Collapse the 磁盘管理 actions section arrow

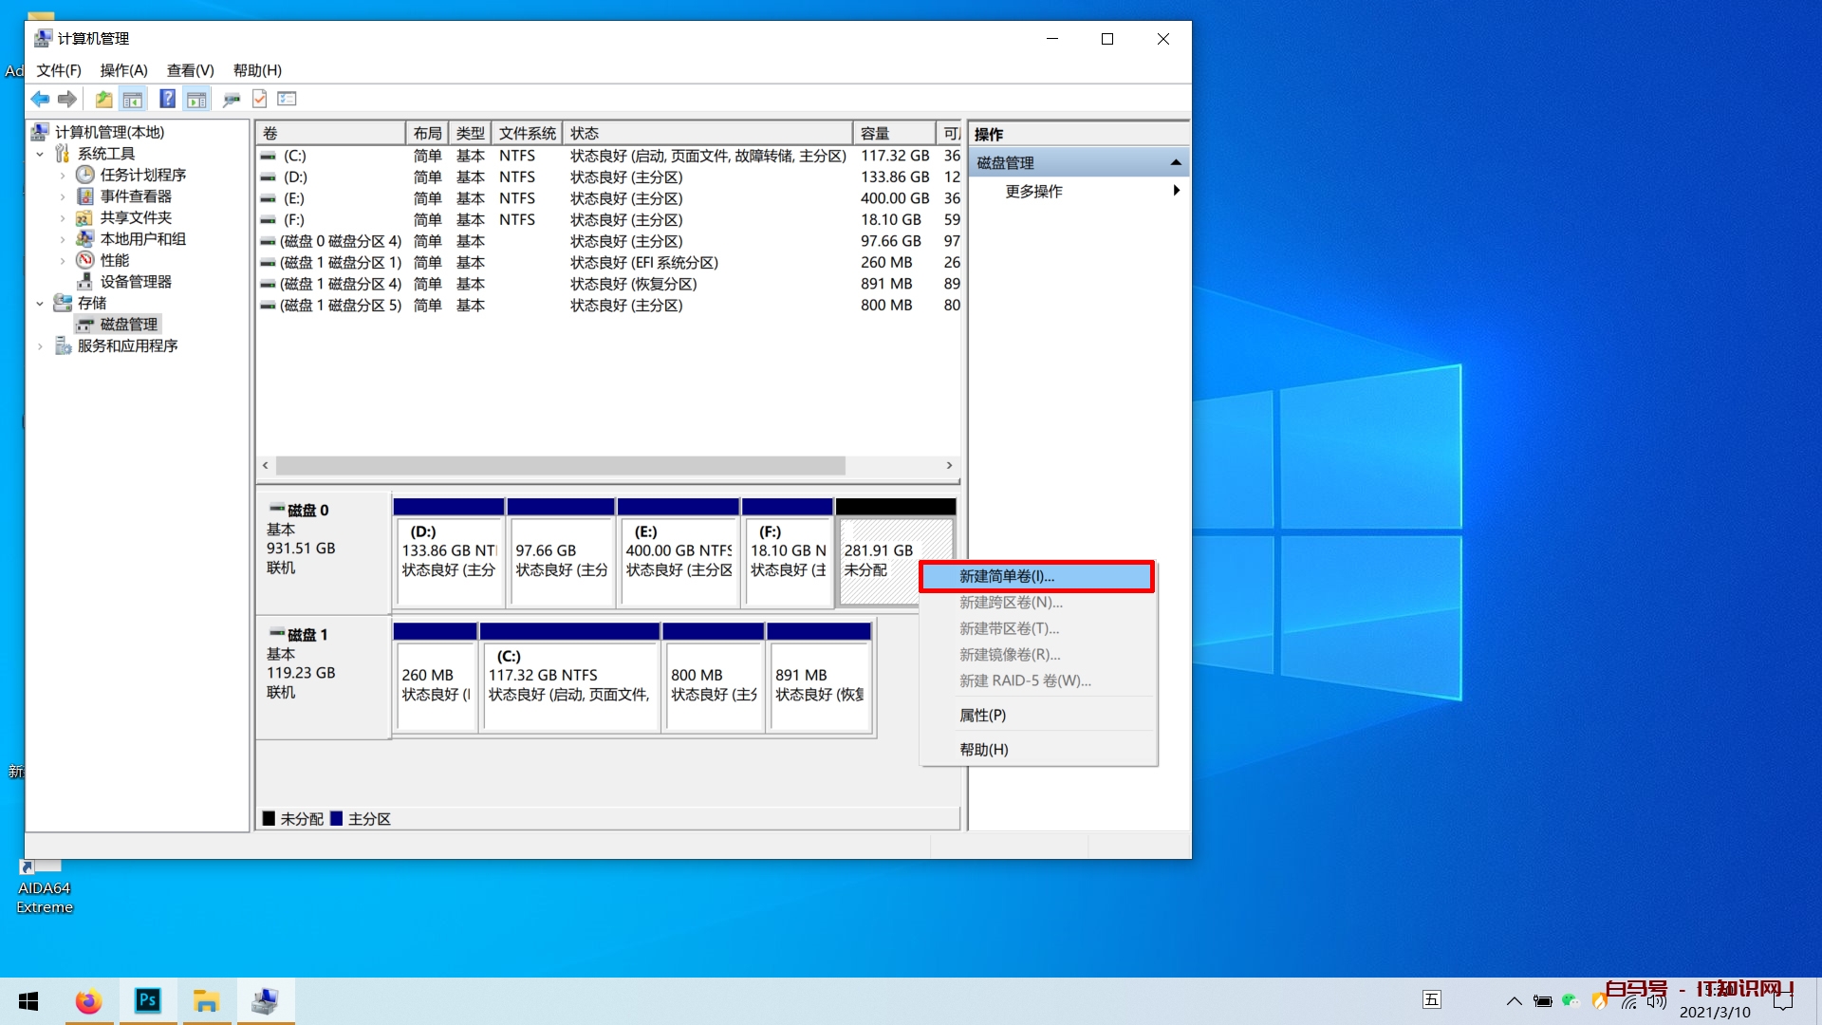point(1176,162)
